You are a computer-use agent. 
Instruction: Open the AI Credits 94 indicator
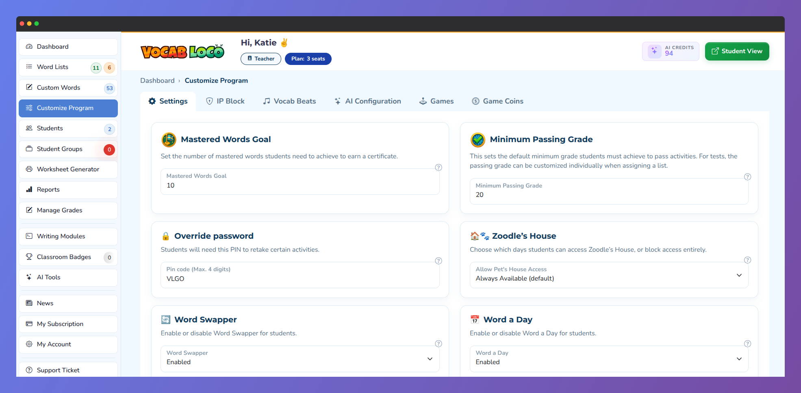point(671,51)
